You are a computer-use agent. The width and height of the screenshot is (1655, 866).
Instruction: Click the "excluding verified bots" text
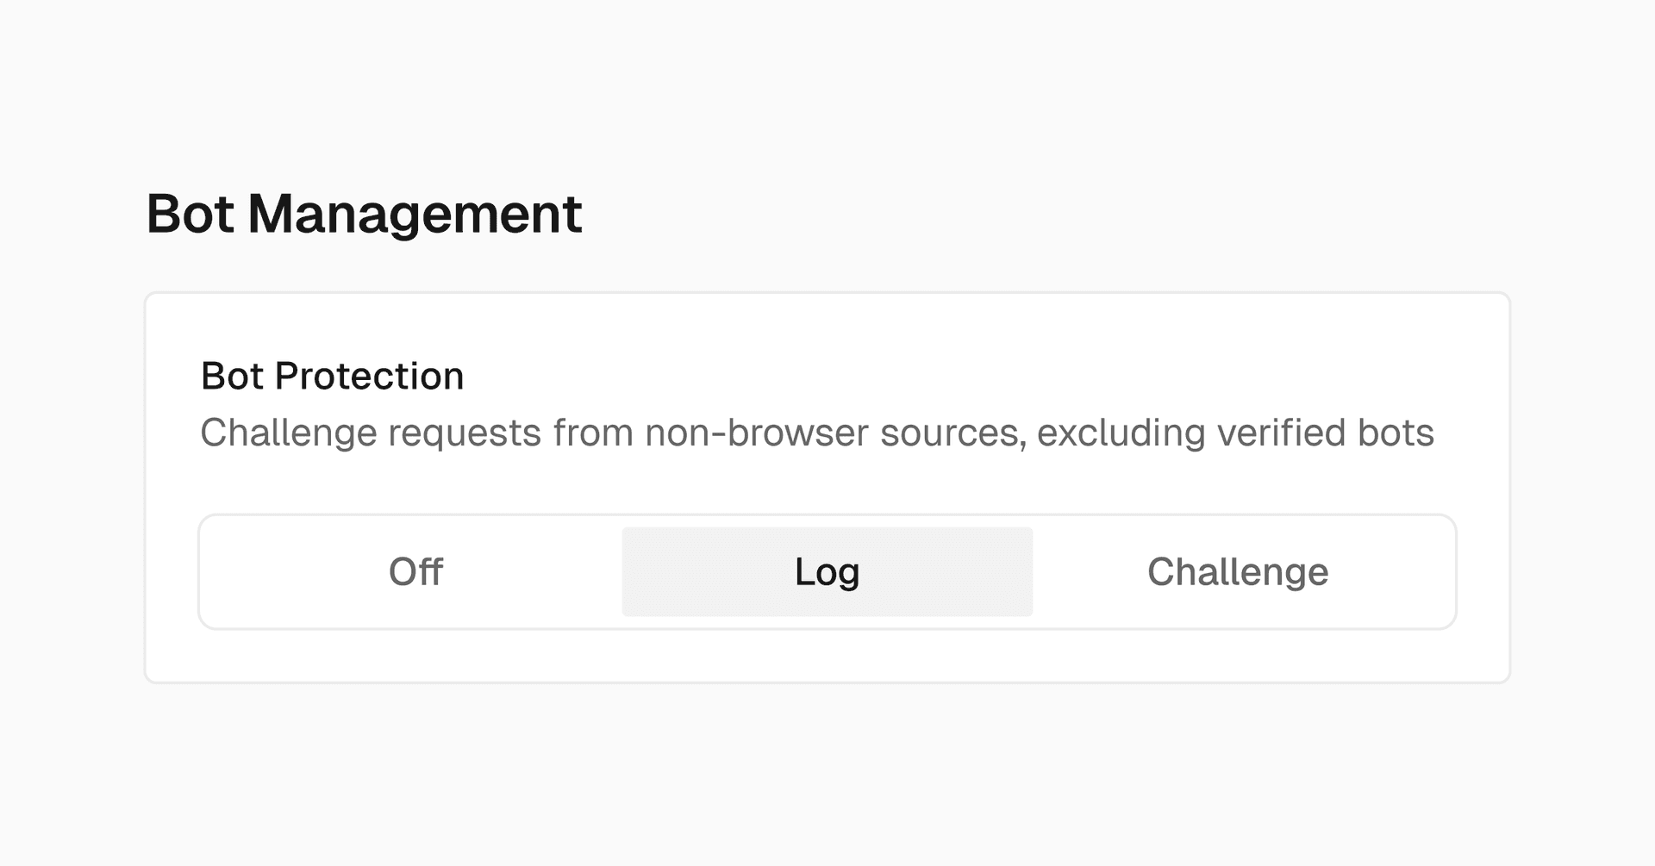[x=1235, y=433]
